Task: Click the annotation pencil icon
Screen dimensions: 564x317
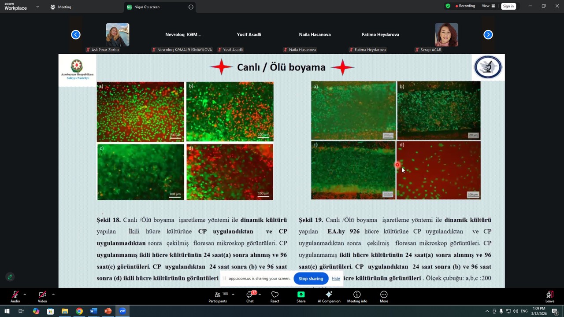Action: point(10,277)
